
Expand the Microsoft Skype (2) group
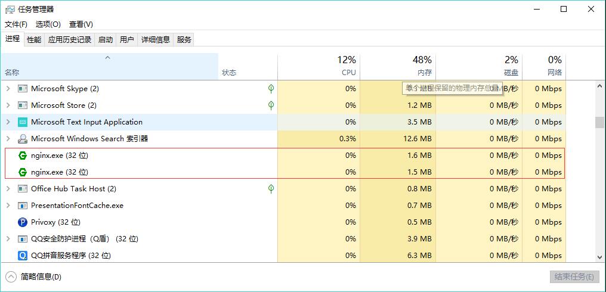pos(8,89)
